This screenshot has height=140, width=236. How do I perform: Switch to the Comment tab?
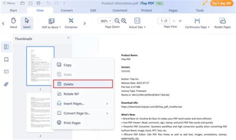(120, 10)
